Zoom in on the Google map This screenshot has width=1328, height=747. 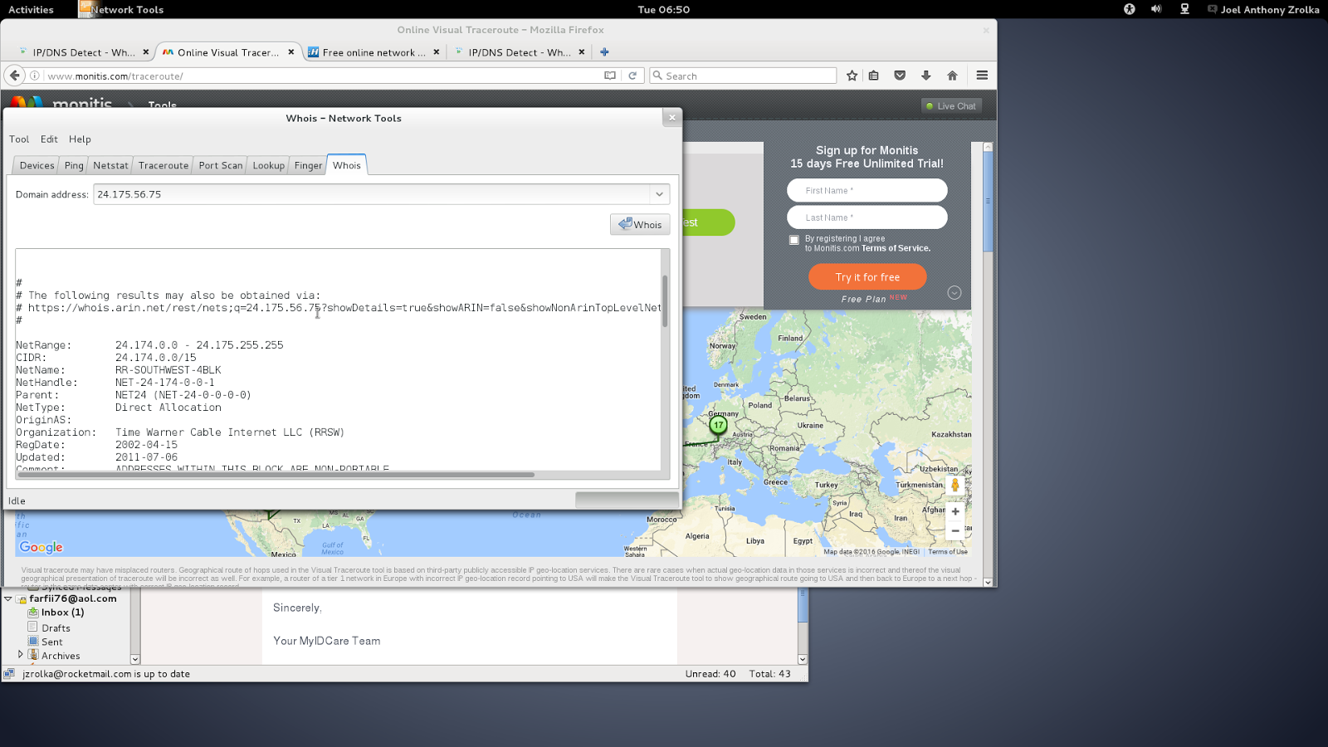click(x=955, y=512)
